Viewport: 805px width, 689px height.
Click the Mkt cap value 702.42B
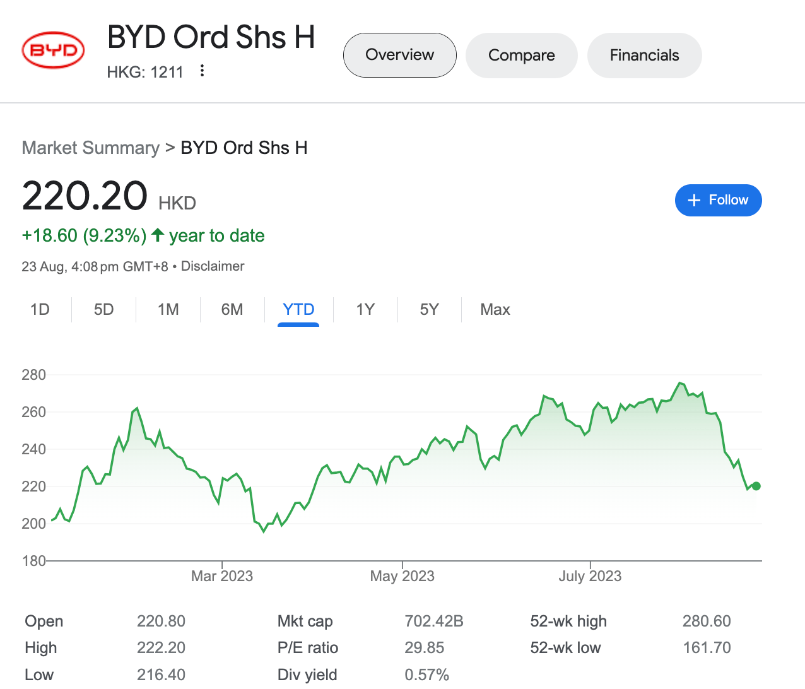point(434,621)
